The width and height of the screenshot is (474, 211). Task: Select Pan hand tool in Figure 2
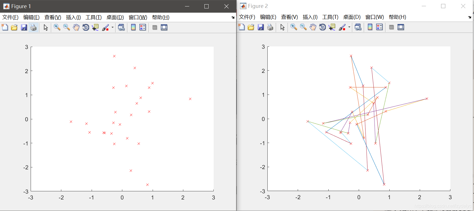313,27
